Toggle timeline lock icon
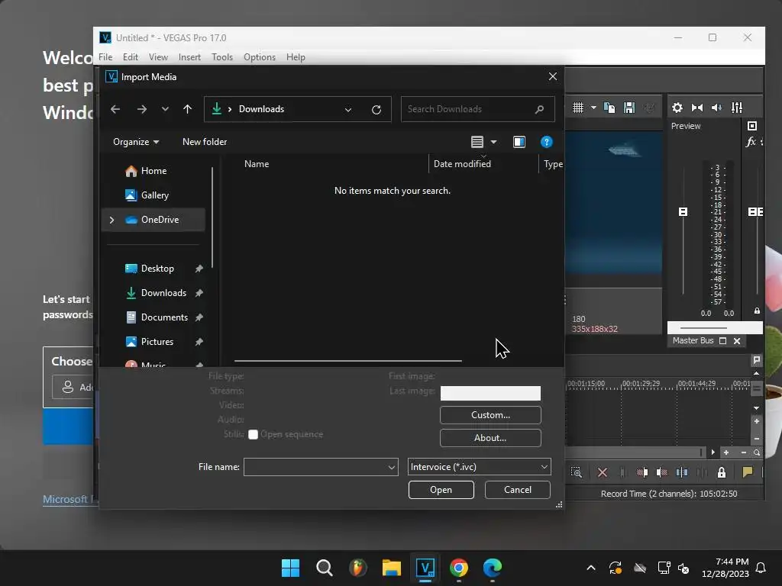The width and height of the screenshot is (782, 586). click(x=722, y=472)
